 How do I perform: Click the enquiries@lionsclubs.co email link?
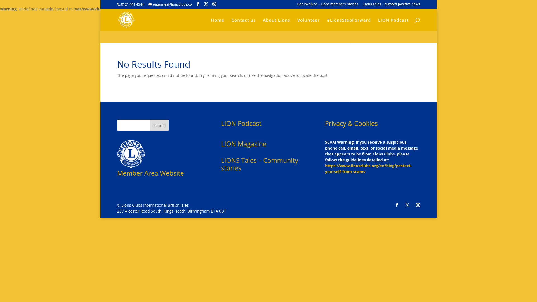[x=170, y=4]
